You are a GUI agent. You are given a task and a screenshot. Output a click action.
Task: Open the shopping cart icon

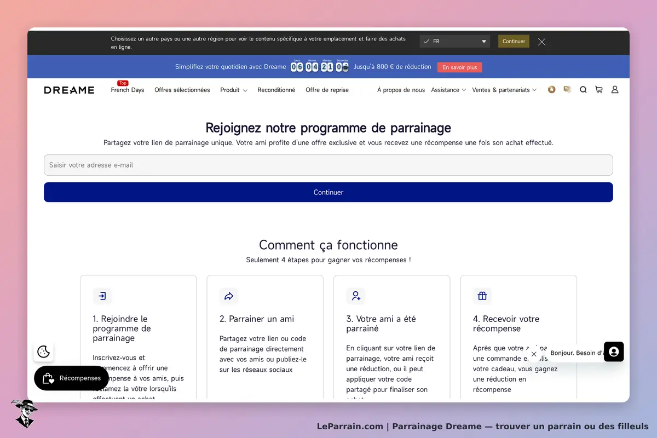(x=599, y=90)
